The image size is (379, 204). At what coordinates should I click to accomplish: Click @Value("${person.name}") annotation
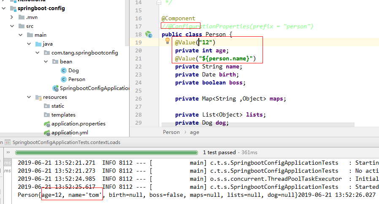215,59
